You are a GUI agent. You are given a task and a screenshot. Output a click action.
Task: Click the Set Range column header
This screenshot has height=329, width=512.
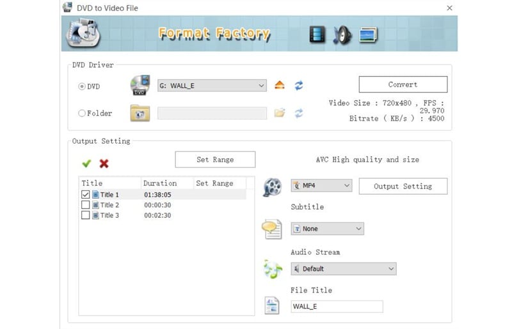[220, 183]
